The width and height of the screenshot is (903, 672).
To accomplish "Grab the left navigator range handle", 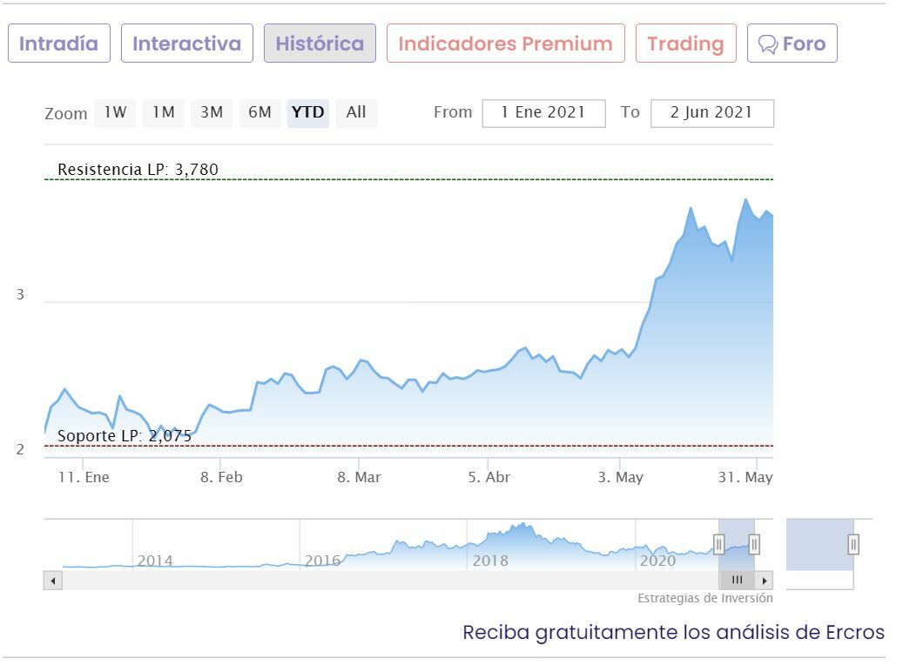I will (719, 544).
